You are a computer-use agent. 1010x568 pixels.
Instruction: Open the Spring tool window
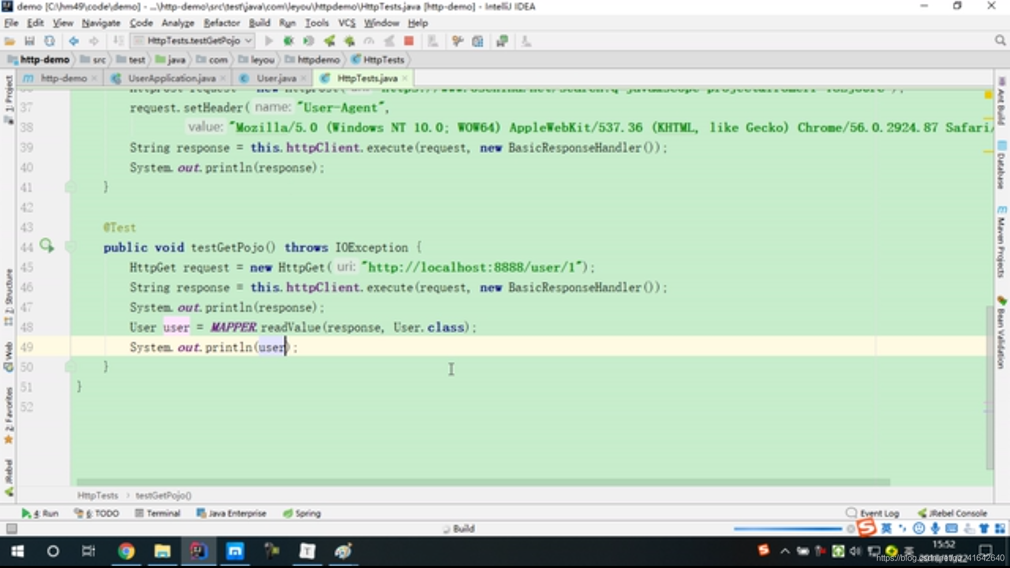click(302, 513)
